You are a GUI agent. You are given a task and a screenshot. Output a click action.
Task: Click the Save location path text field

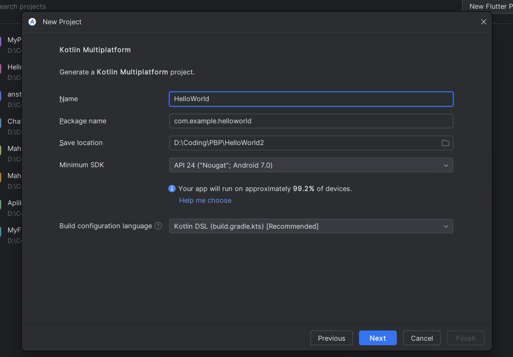303,143
